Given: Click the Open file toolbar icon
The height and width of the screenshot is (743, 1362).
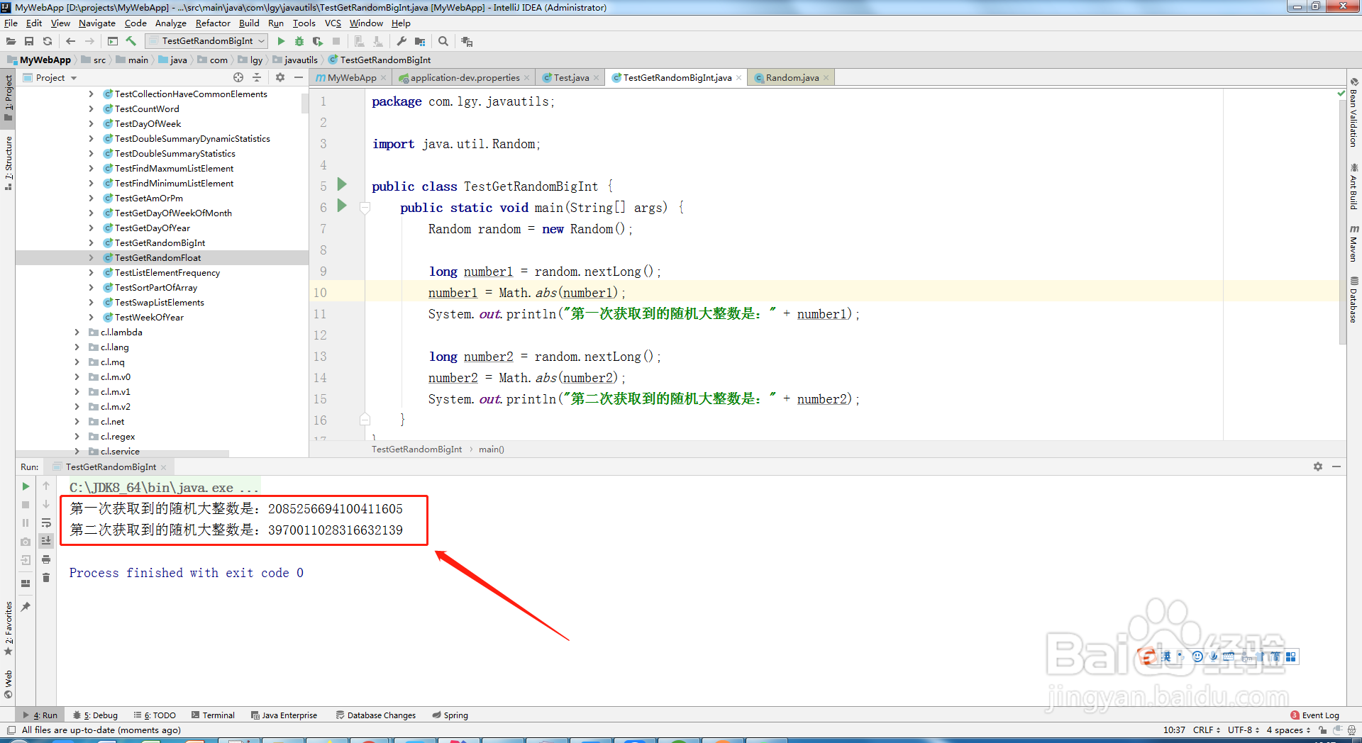Looking at the screenshot, I should [11, 41].
